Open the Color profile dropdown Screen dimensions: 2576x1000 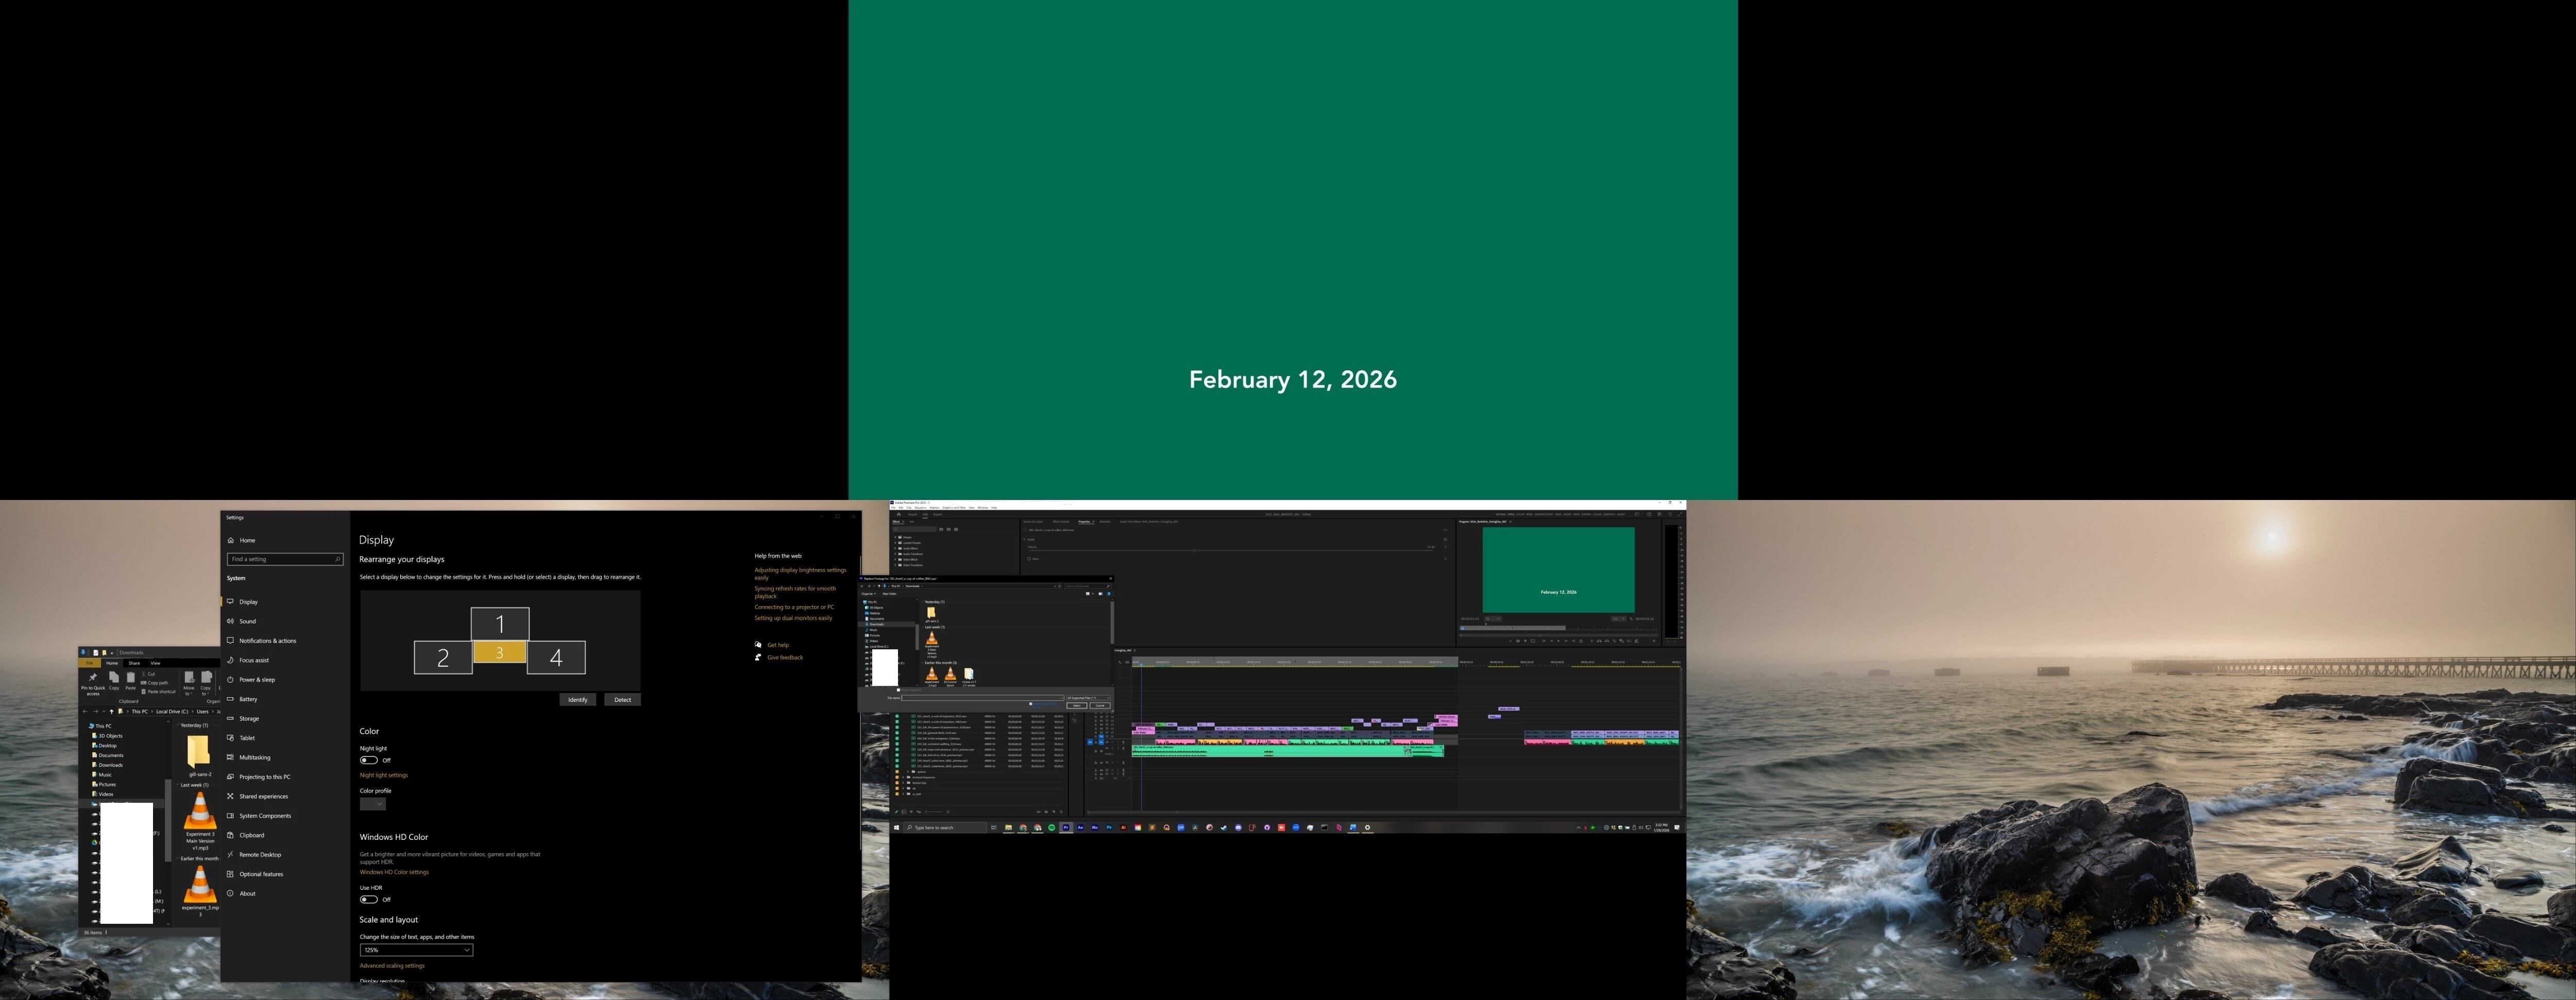tap(372, 804)
